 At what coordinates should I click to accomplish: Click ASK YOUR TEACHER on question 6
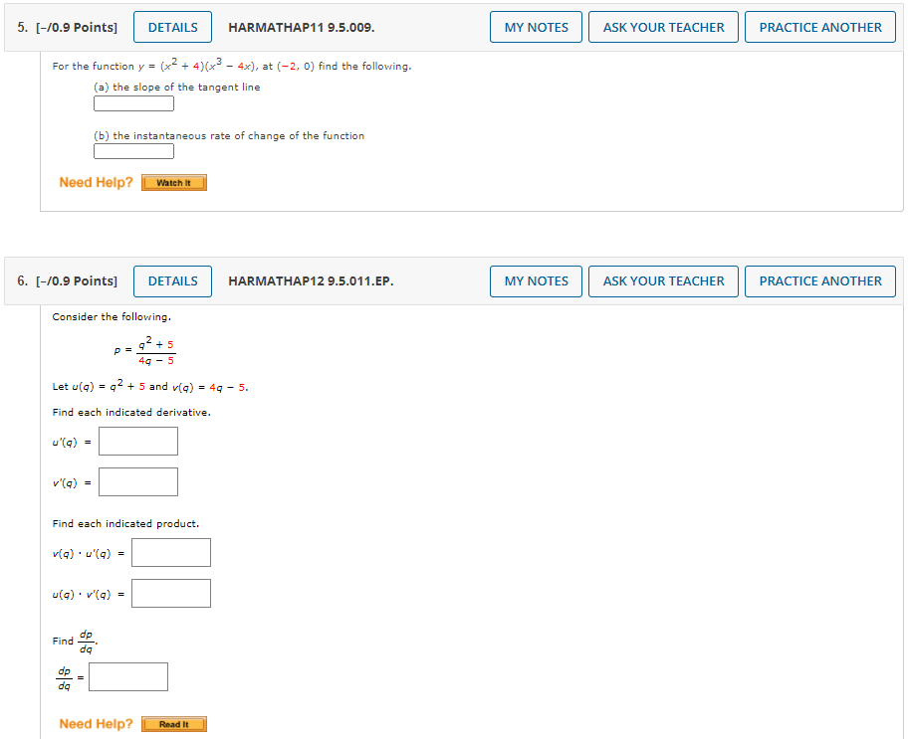663,280
